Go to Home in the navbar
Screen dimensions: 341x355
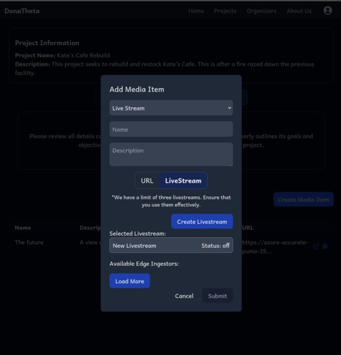pyautogui.click(x=196, y=11)
